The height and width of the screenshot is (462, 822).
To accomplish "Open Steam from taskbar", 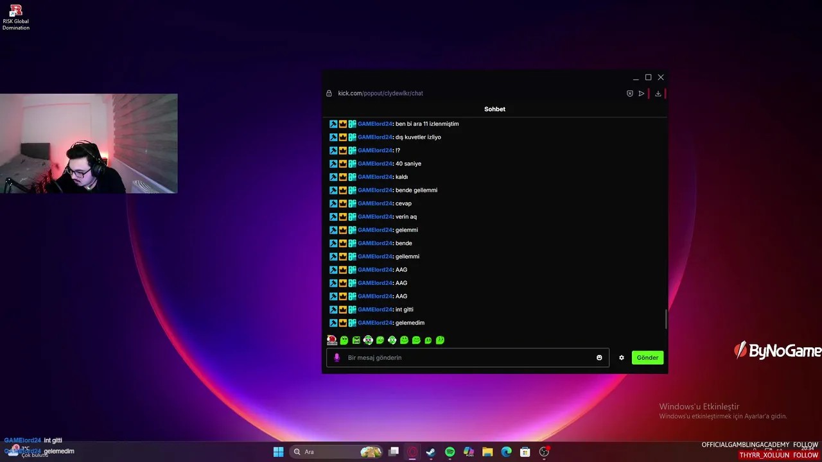I will click(431, 452).
